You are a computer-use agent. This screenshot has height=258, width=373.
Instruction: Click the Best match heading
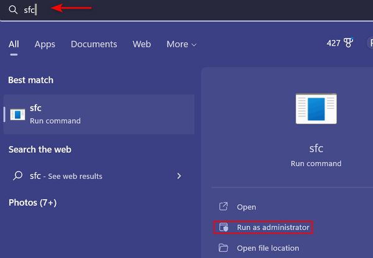(x=31, y=80)
